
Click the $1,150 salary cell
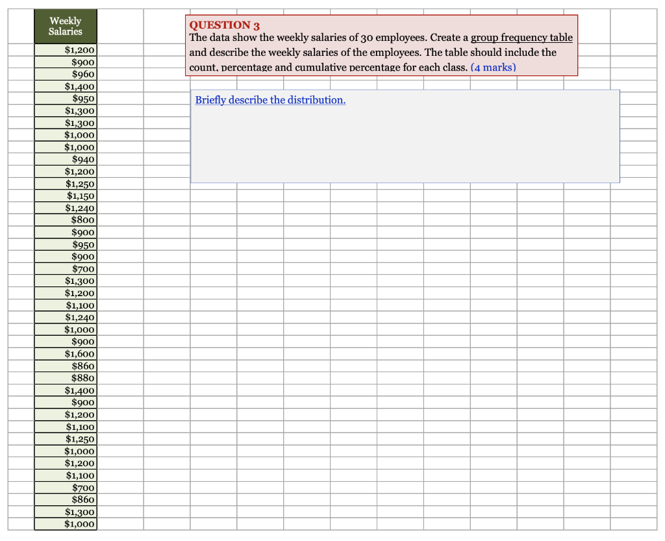click(x=65, y=195)
